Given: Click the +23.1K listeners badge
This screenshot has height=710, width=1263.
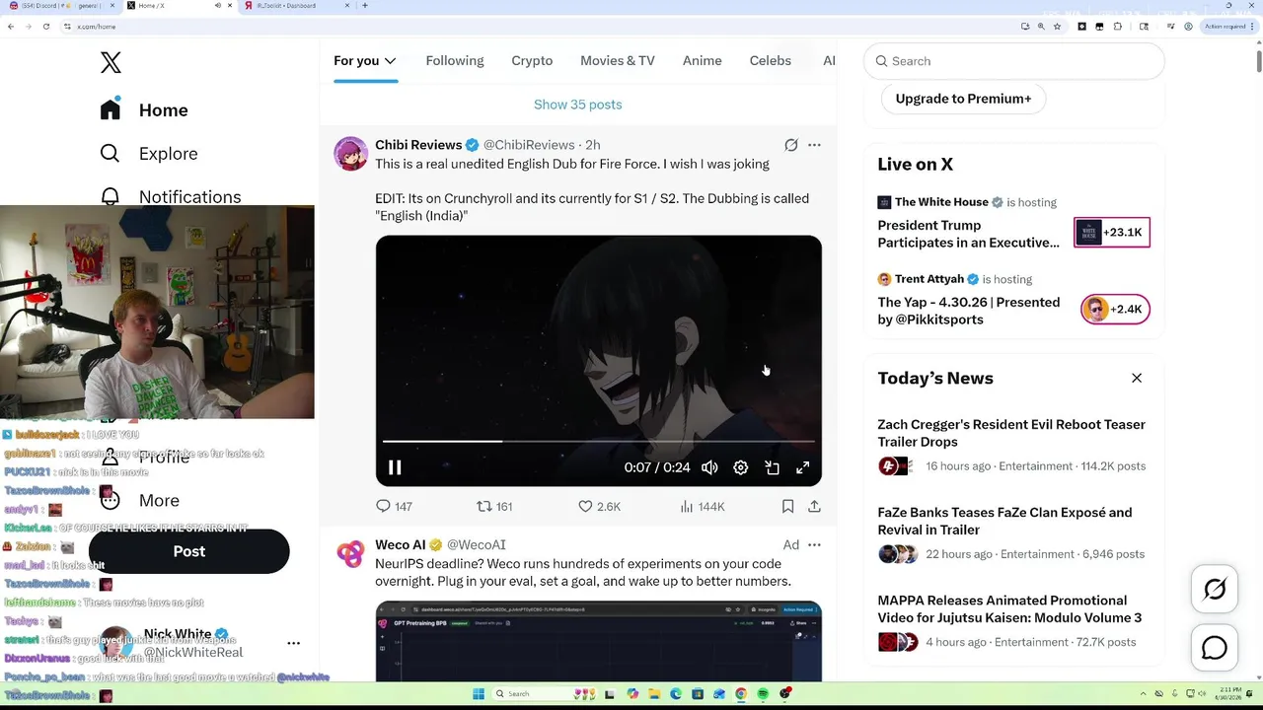Looking at the screenshot, I should (1112, 233).
